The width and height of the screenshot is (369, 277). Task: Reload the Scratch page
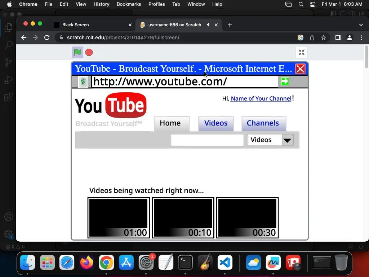tap(47, 38)
